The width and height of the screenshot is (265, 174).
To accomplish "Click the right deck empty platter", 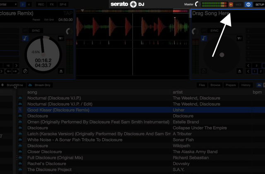I will pos(222,55).
